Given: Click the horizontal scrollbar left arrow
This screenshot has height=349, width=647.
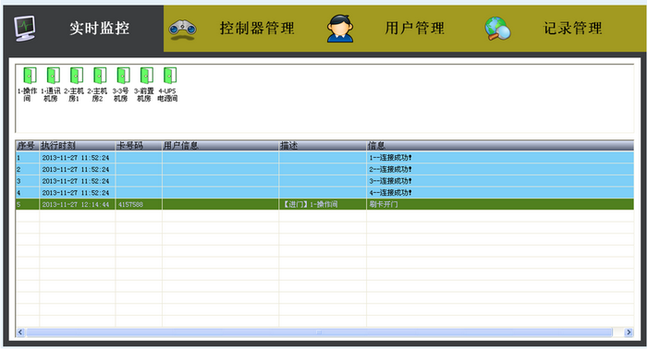Looking at the screenshot, I should pyautogui.click(x=20, y=332).
